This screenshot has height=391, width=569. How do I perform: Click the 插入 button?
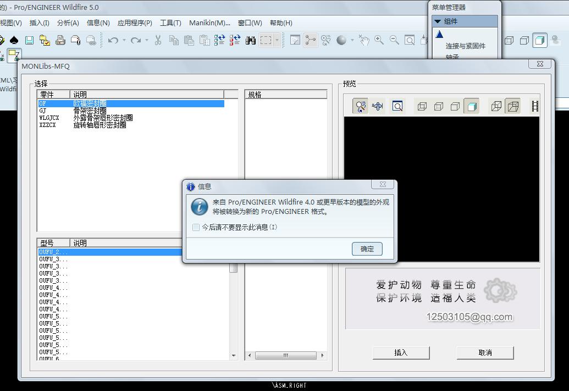401,353
